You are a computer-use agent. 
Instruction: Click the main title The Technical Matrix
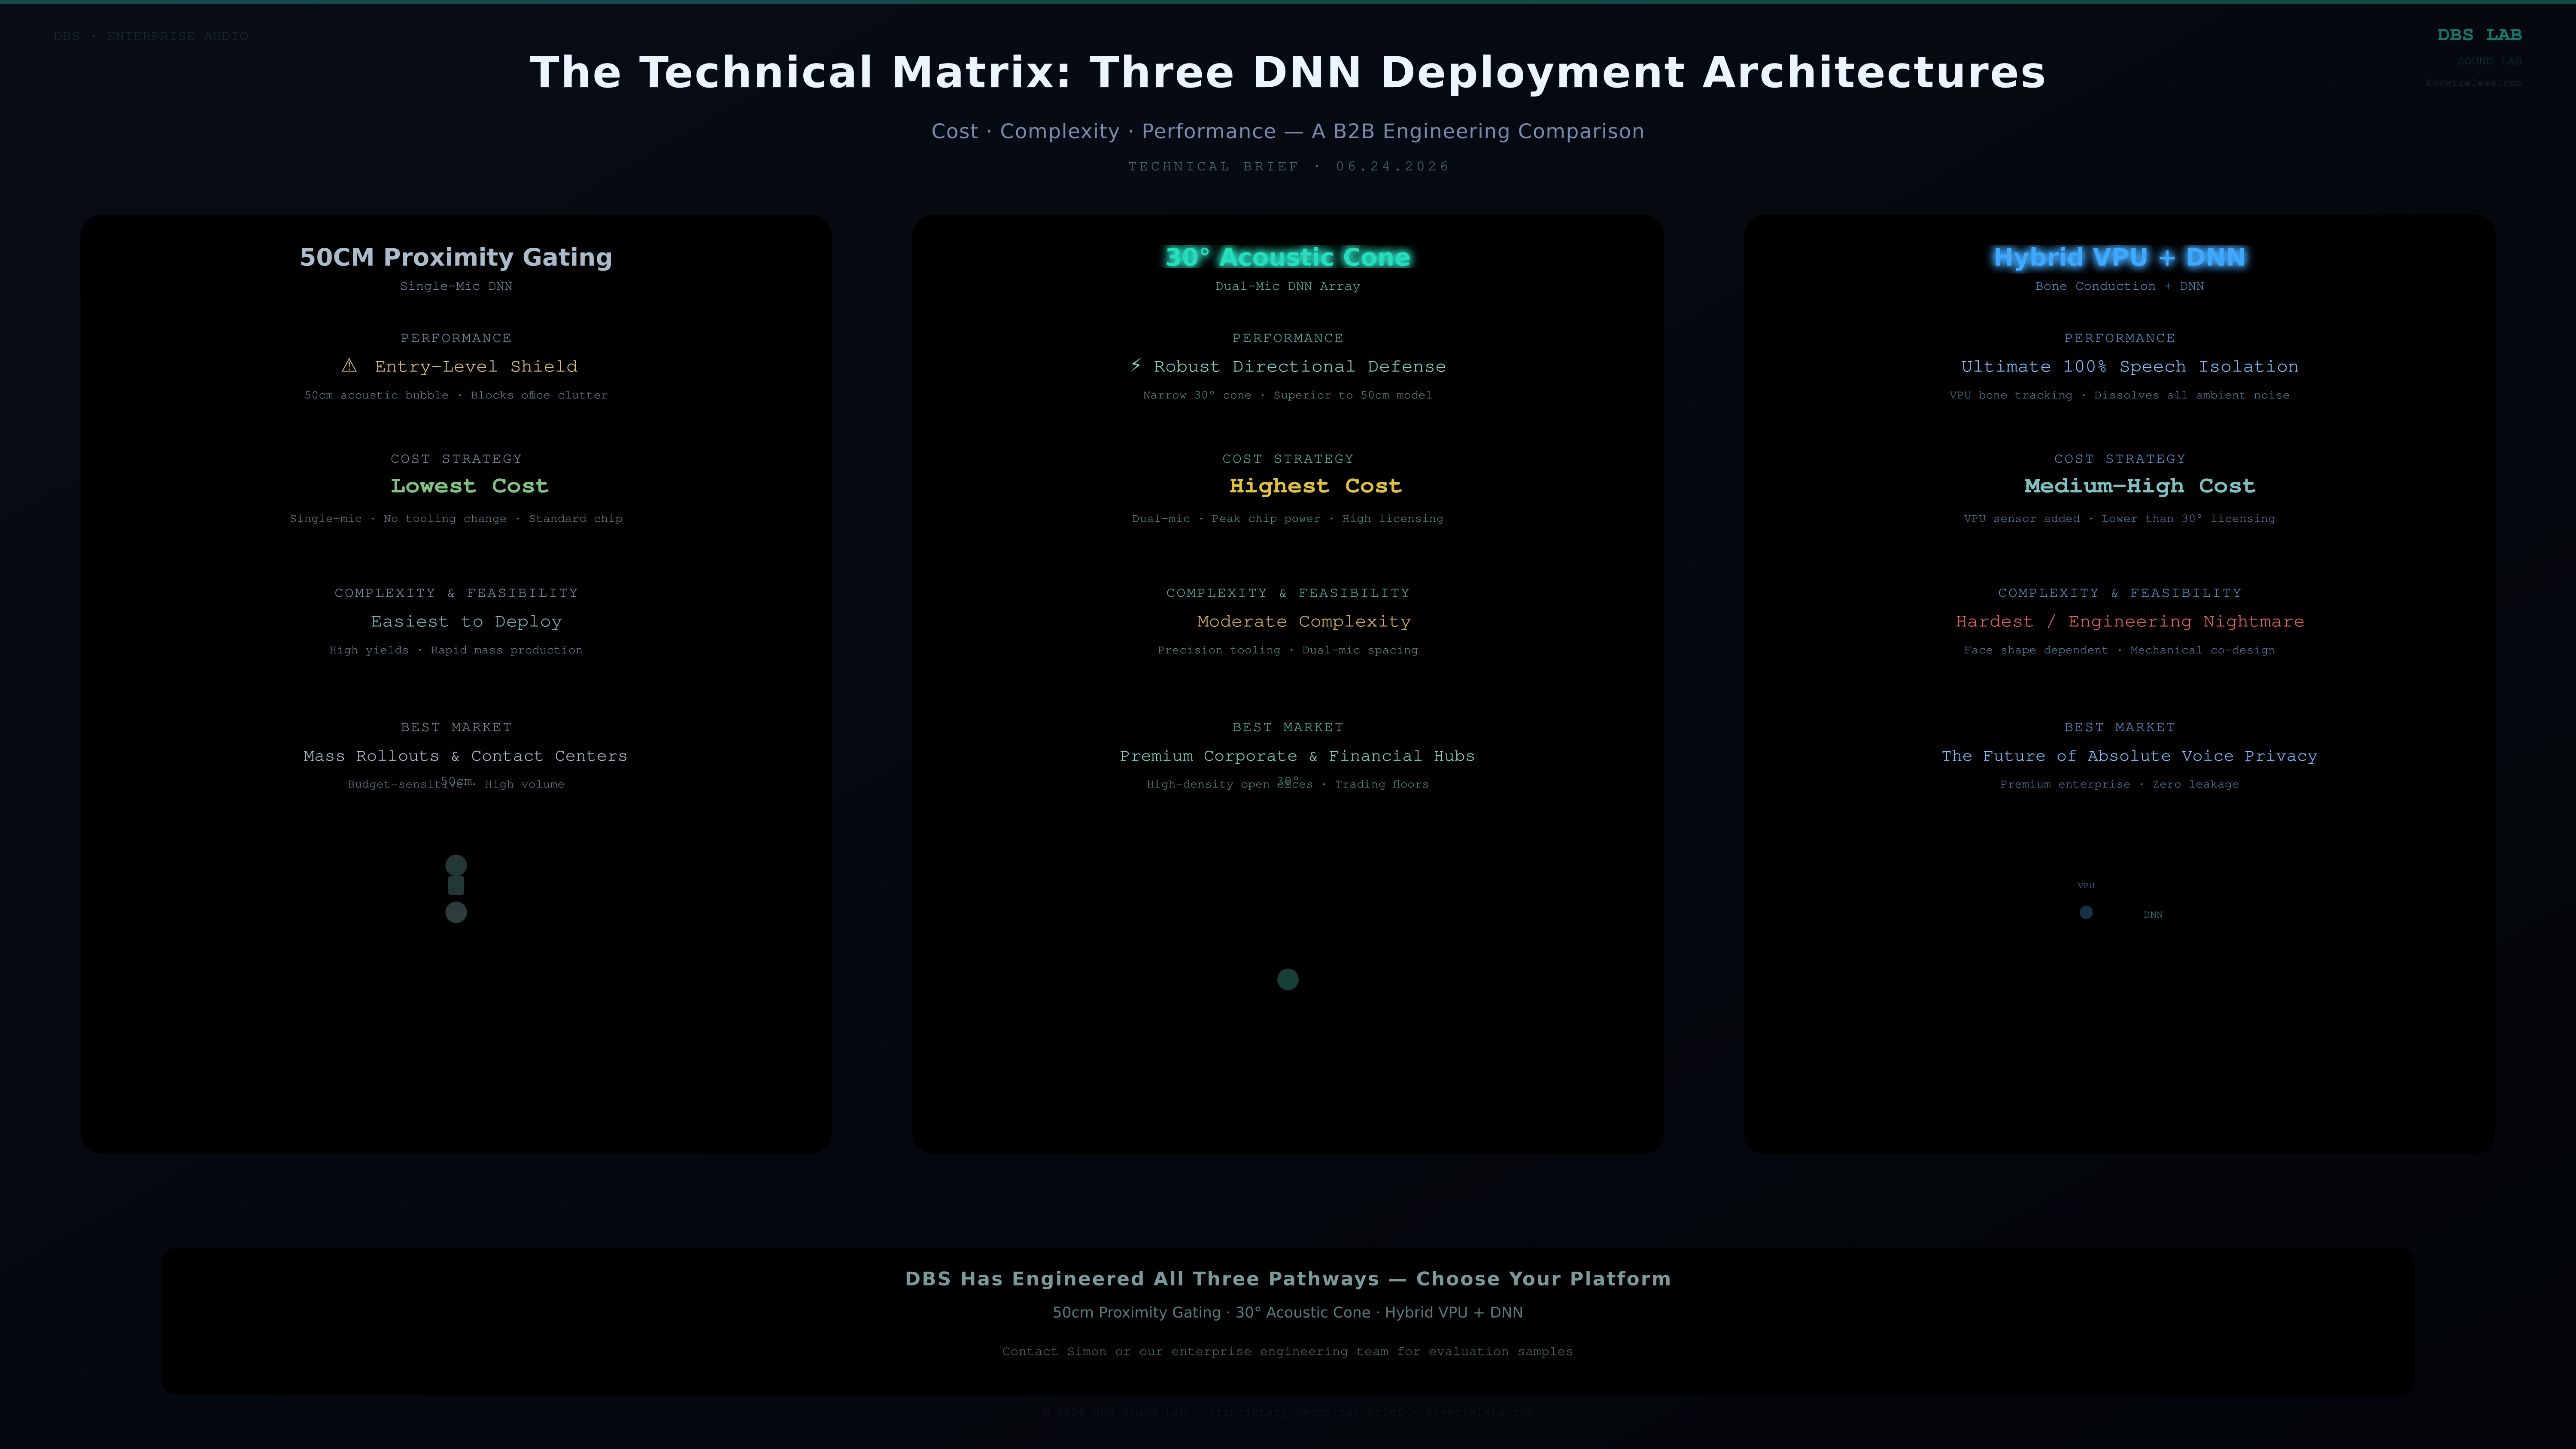1288,72
